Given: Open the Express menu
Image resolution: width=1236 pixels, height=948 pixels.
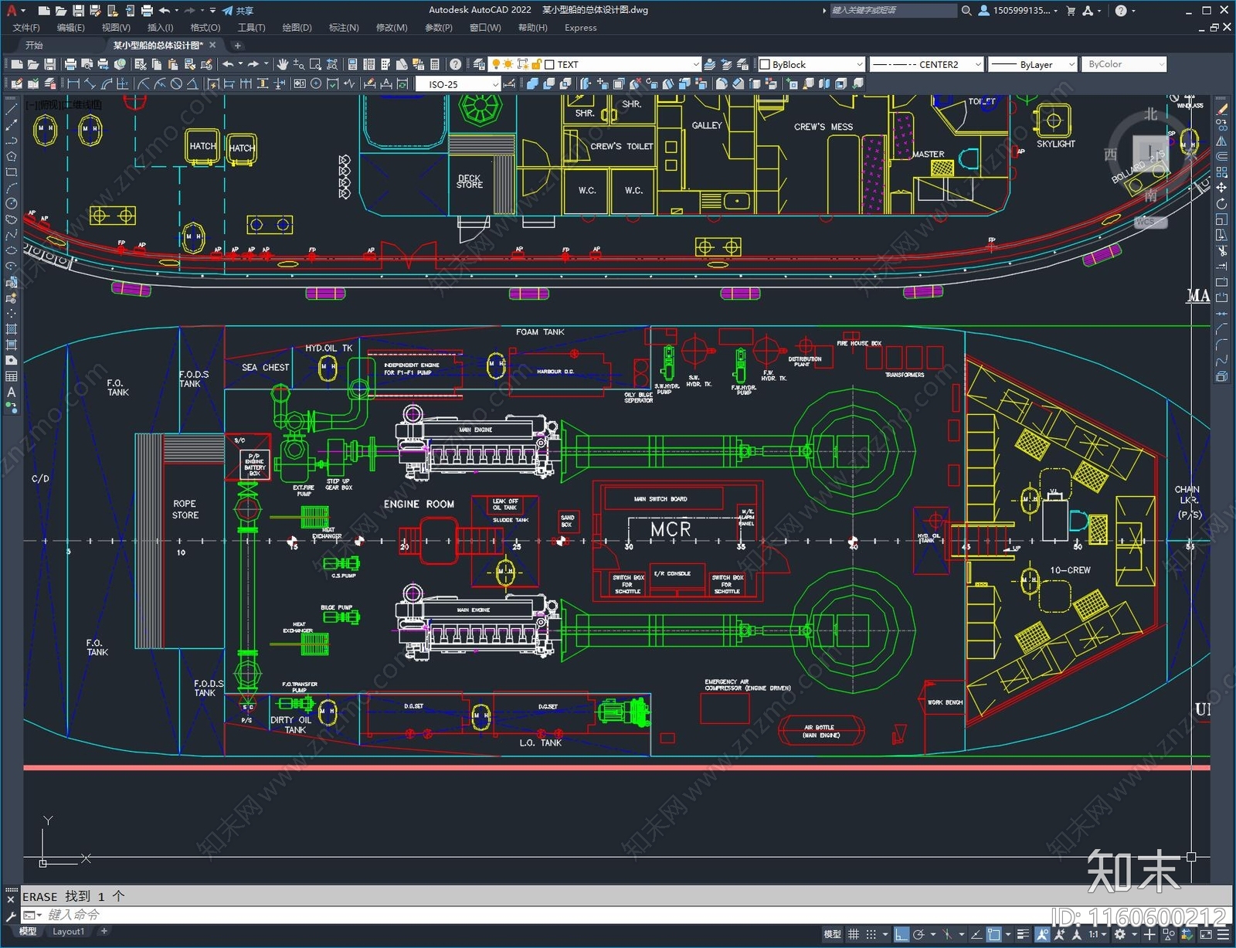Looking at the screenshot, I should point(580,27).
